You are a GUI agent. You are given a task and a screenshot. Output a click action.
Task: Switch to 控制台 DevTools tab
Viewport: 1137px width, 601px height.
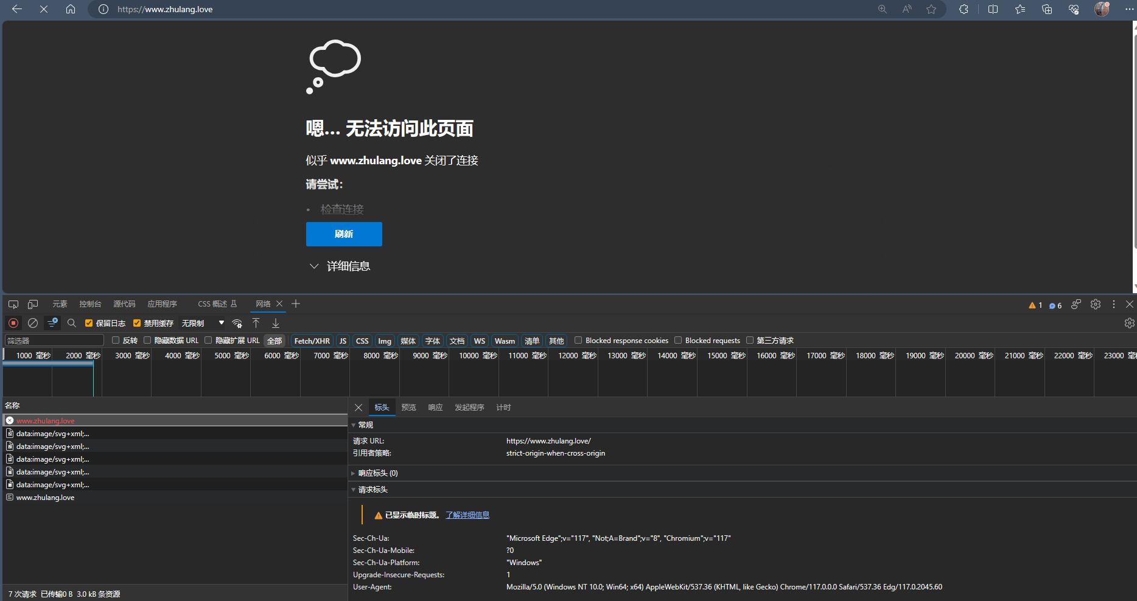[90, 304]
